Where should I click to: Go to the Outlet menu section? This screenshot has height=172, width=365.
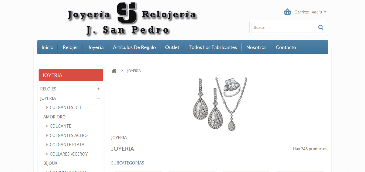pyautogui.click(x=172, y=47)
